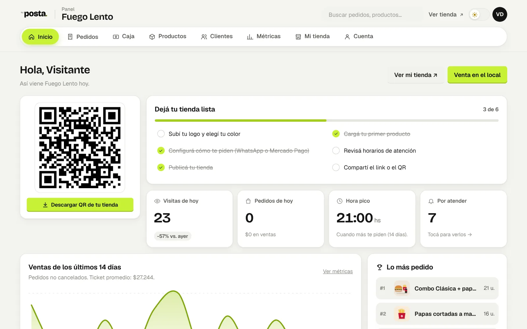
Task: Start a 'Venta en el local'
Action: [477, 75]
